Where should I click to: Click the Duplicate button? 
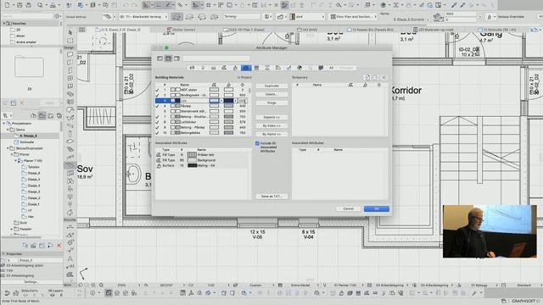(271, 86)
